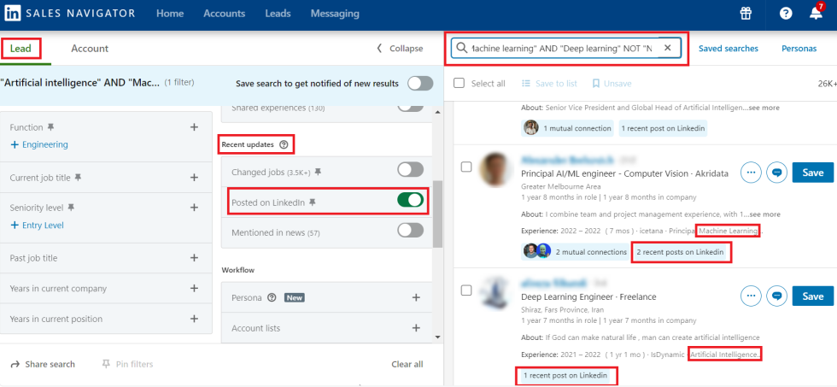Expand the Persona workflow filter

click(x=417, y=298)
